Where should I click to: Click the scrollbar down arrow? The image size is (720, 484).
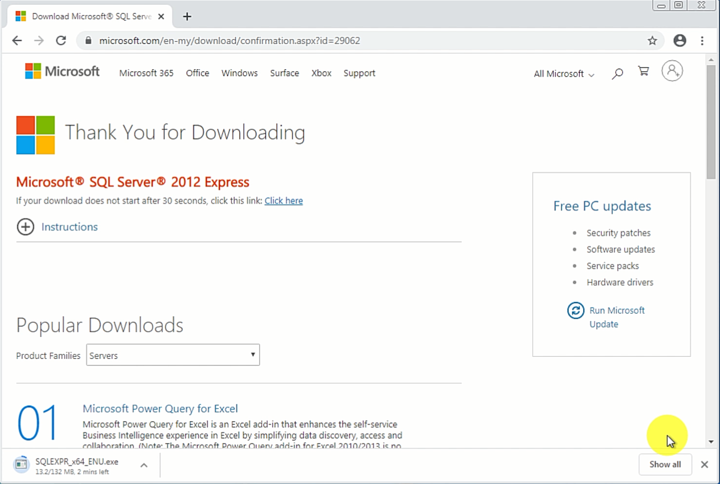tap(711, 442)
